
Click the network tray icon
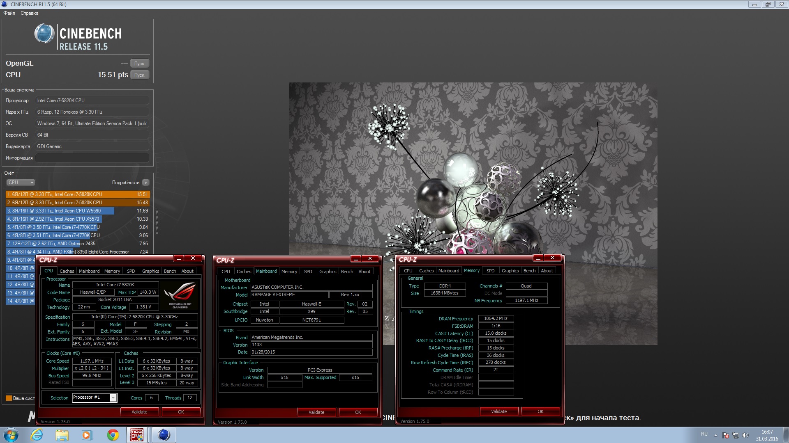pyautogui.click(x=736, y=435)
